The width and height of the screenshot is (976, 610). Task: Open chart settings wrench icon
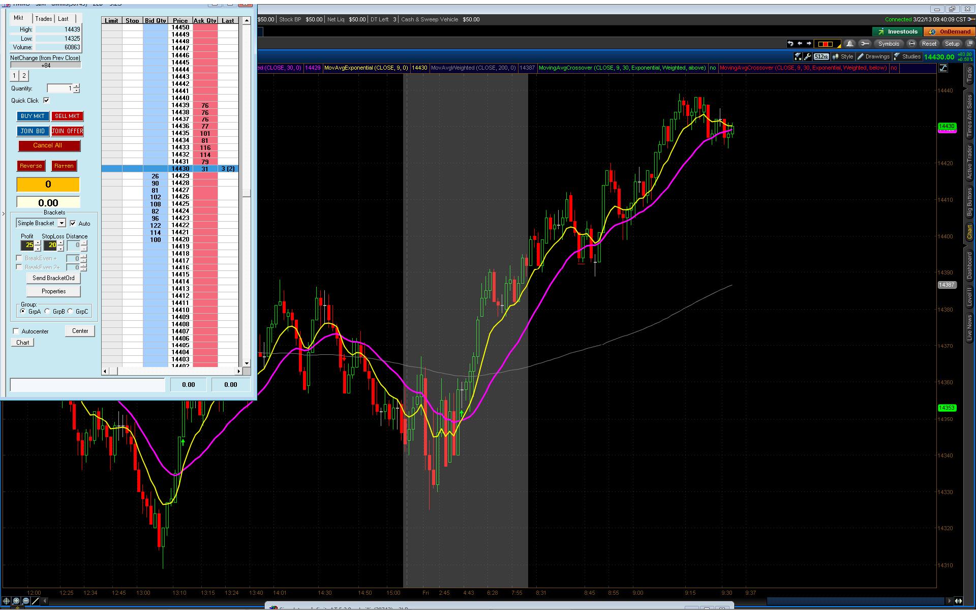808,57
